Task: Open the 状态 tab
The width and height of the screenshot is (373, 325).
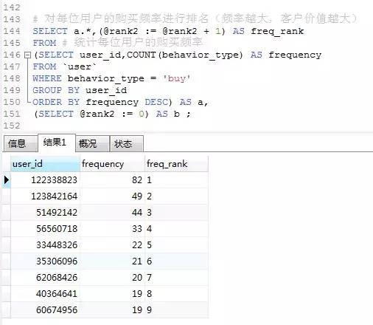Action: pyautogui.click(x=127, y=143)
